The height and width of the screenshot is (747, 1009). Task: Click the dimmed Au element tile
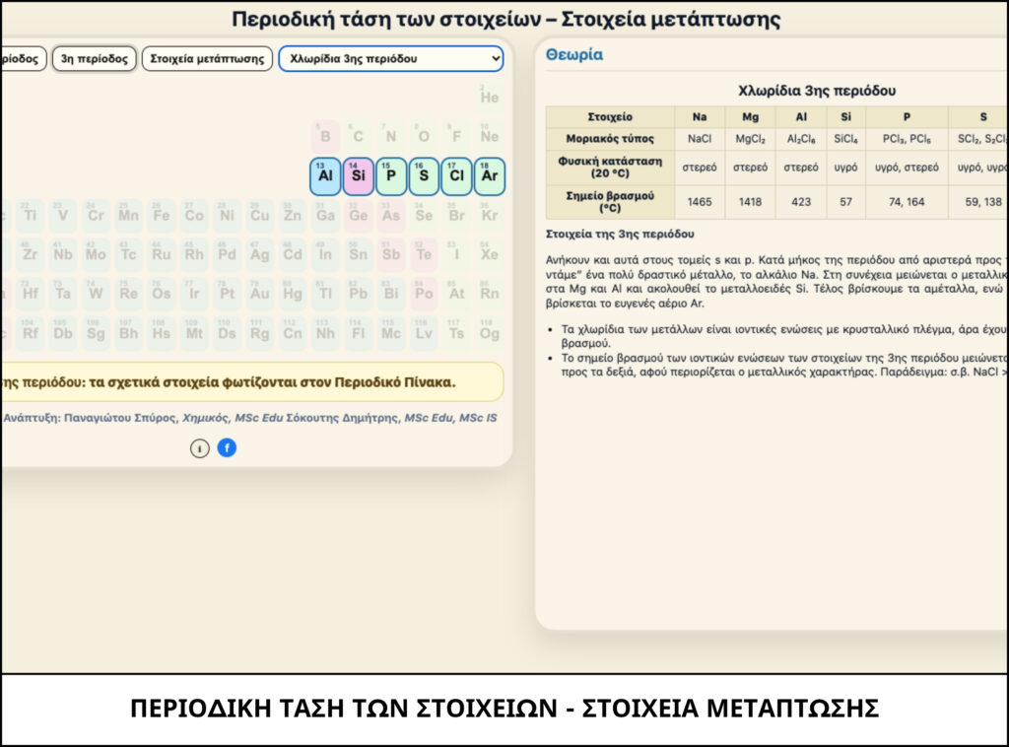260,294
